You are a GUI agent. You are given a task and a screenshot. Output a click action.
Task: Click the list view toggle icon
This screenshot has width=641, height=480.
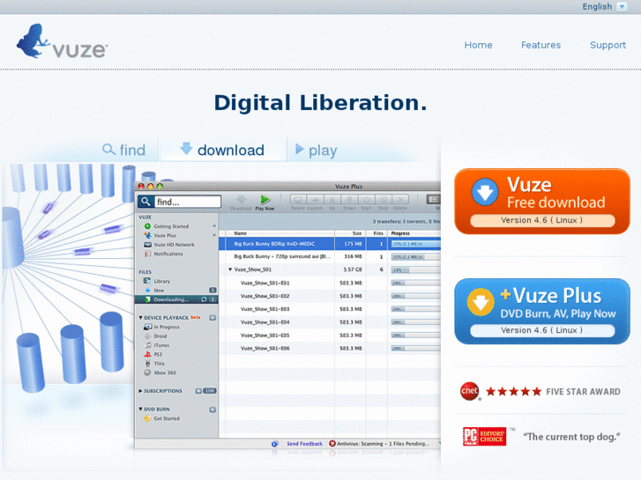pyautogui.click(x=433, y=199)
